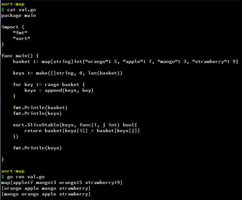Image resolution: width=242 pixels, height=200 pixels.
Task: Click 'fmt.Println(basket)' statement
Action: pos(40,108)
